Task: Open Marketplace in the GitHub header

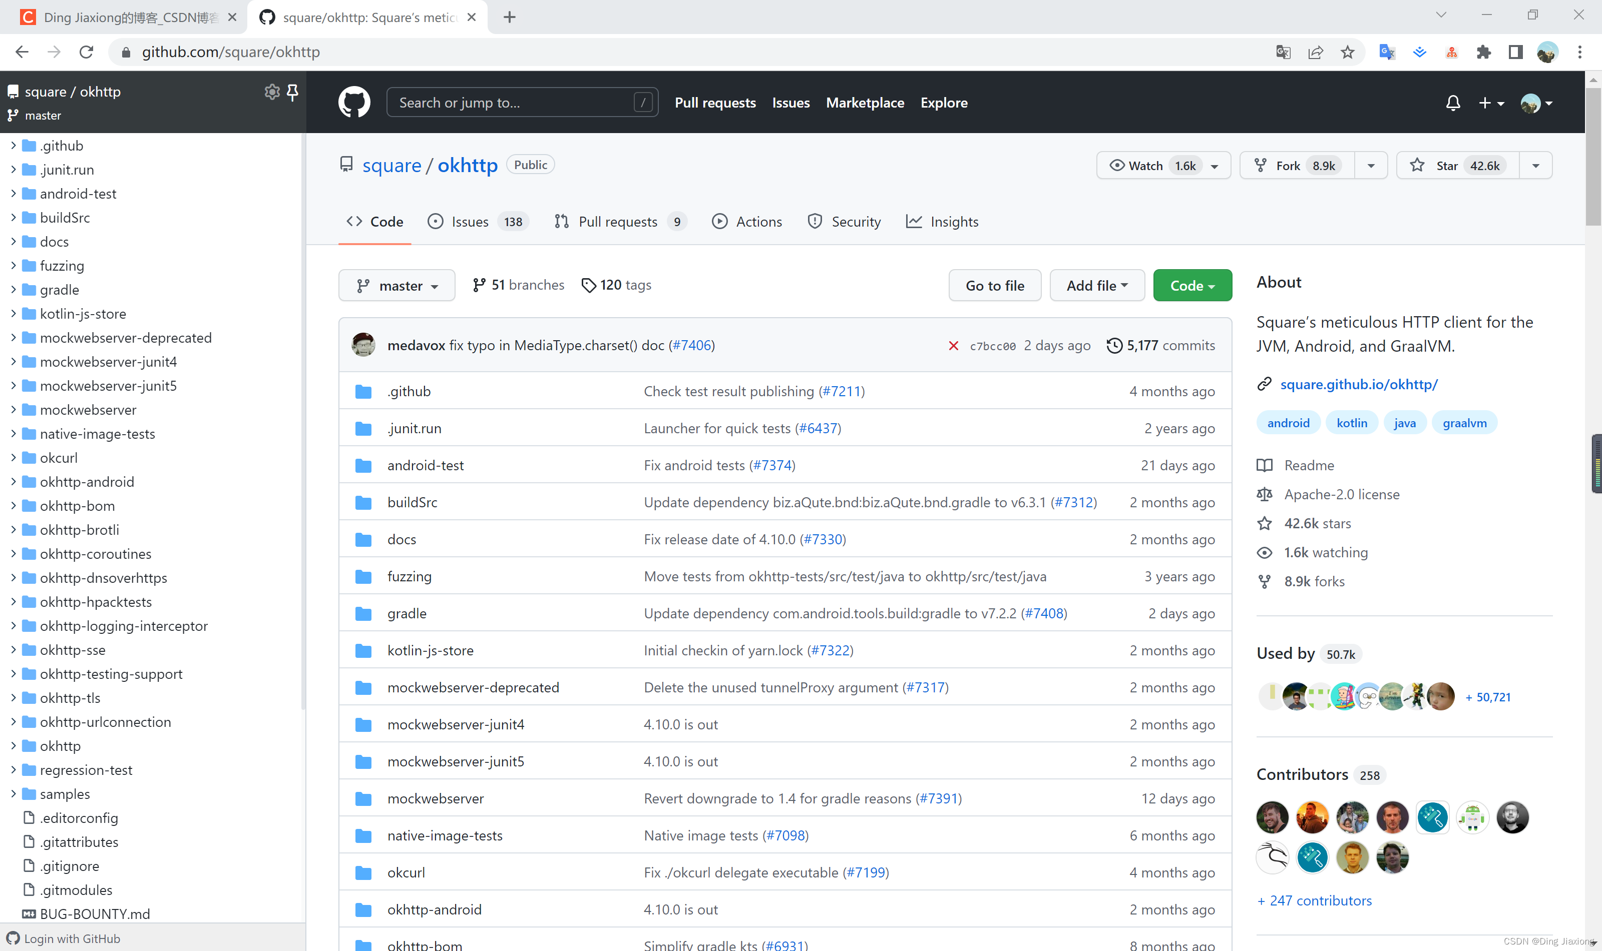Action: (865, 103)
